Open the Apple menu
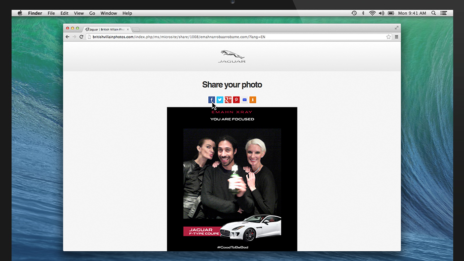 click(x=20, y=13)
